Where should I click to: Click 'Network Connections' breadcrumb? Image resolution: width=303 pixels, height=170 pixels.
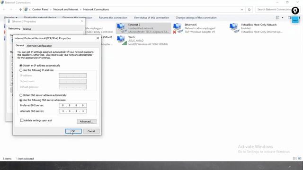[96, 9]
